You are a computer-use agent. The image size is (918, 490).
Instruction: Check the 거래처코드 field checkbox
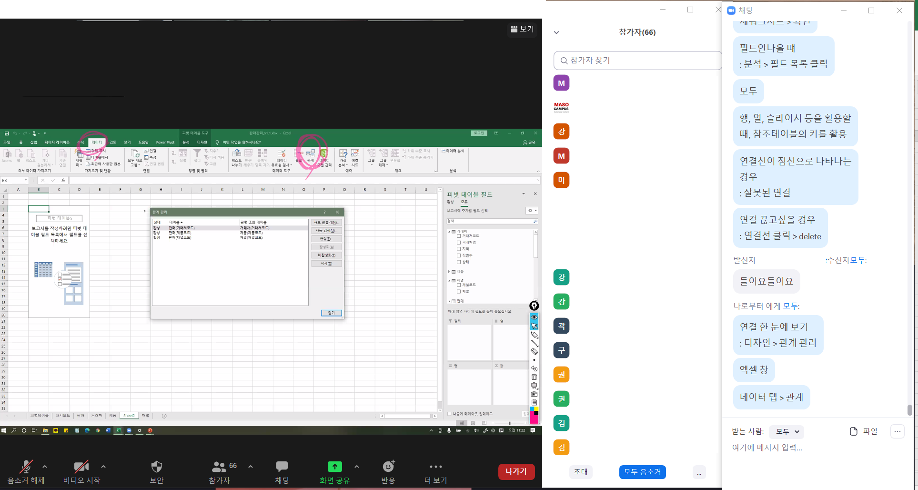coord(459,236)
